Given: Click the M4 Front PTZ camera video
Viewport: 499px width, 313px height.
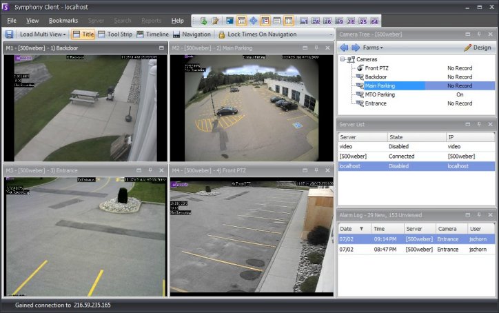Looking at the screenshot, I should (x=252, y=239).
